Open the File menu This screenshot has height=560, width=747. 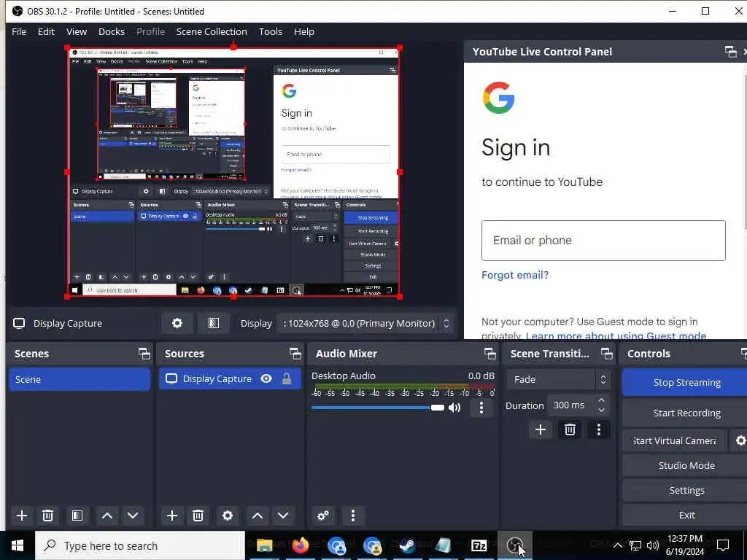[19, 31]
